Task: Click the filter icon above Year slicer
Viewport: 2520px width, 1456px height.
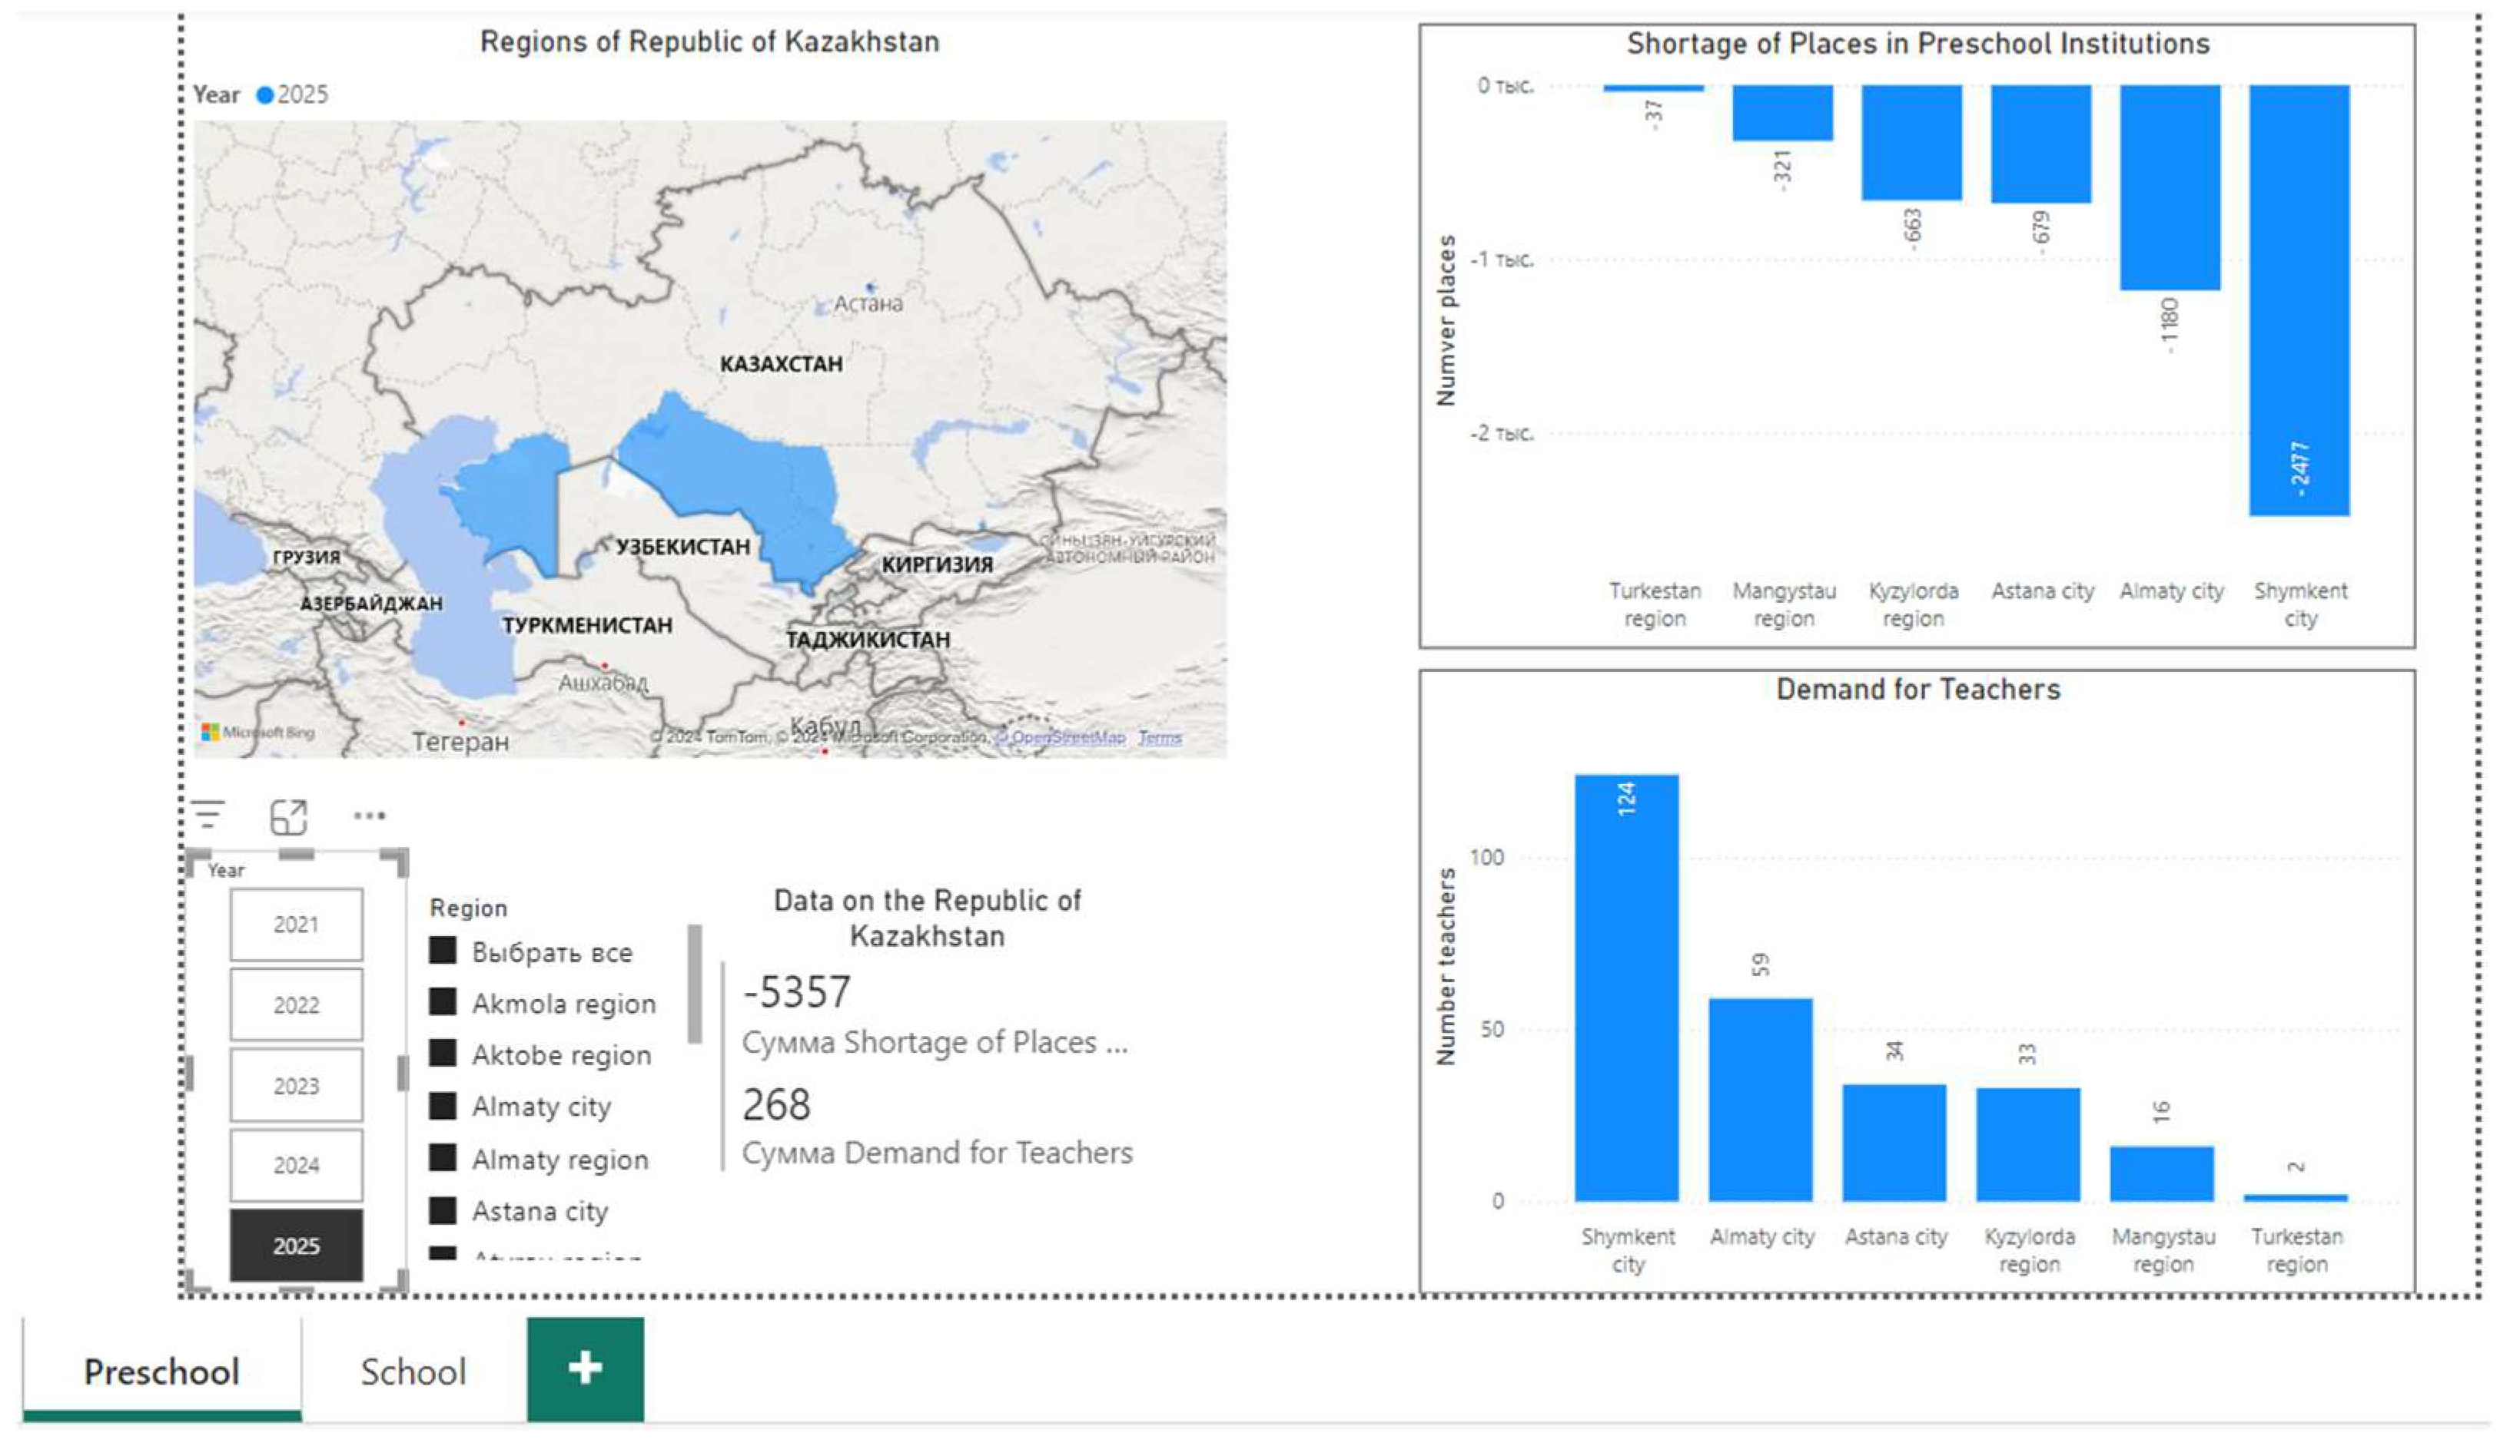Action: tap(208, 816)
